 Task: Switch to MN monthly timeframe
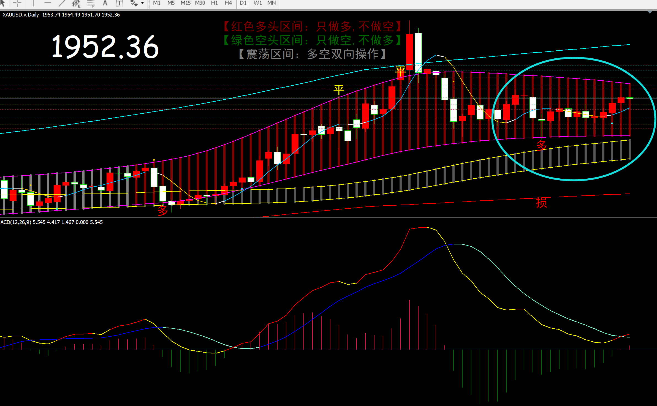(x=272, y=3)
